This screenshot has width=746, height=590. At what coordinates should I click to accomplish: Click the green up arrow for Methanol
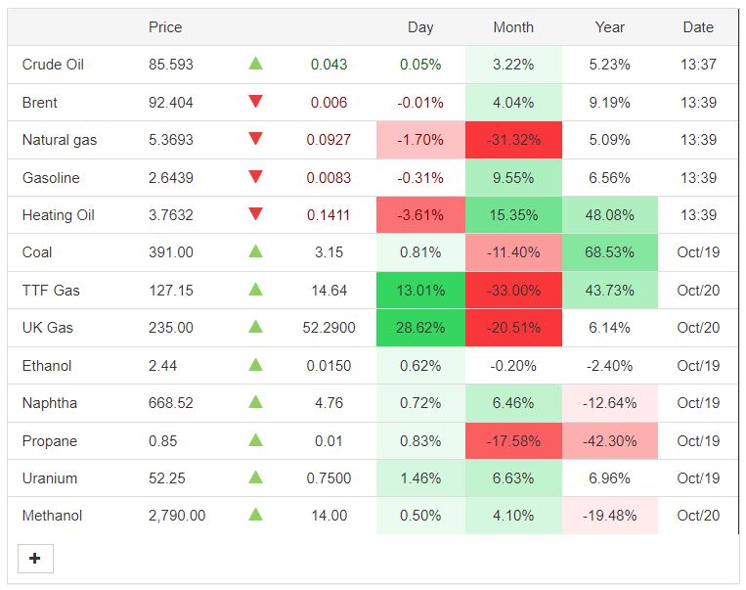tap(255, 515)
